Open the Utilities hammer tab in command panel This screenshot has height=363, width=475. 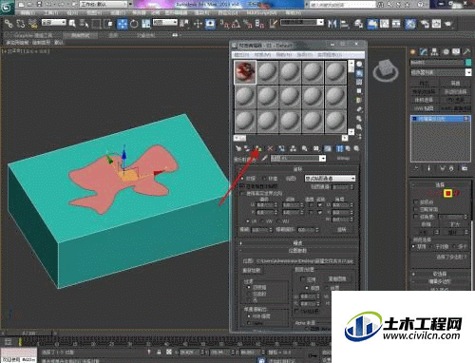tap(466, 51)
